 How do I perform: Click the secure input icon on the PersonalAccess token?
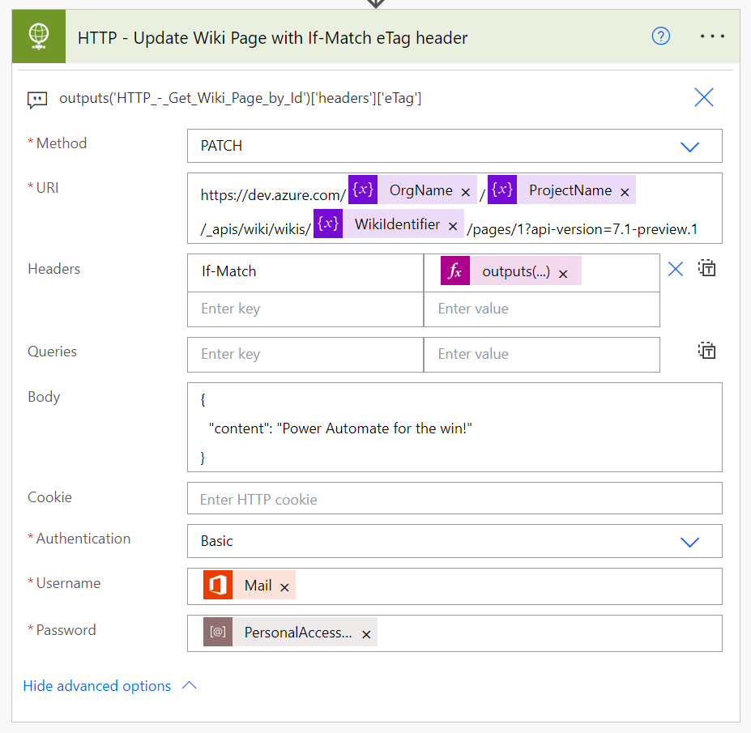click(216, 631)
